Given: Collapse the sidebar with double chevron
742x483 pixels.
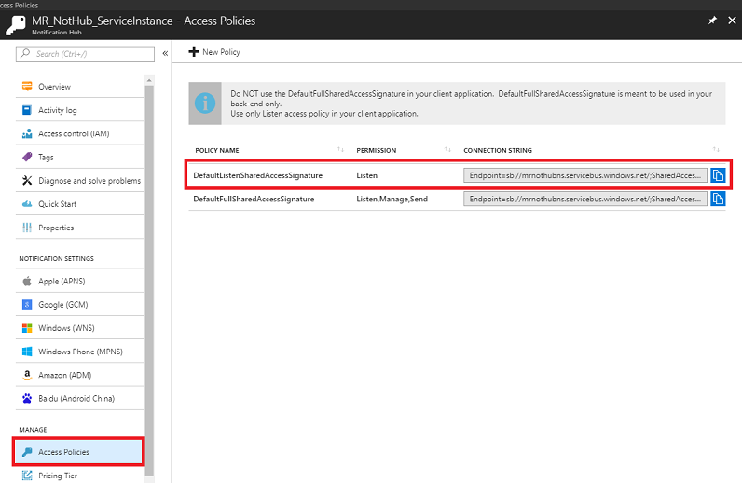Looking at the screenshot, I should [165, 53].
